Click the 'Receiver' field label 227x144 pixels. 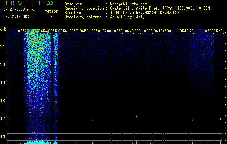(x=73, y=13)
